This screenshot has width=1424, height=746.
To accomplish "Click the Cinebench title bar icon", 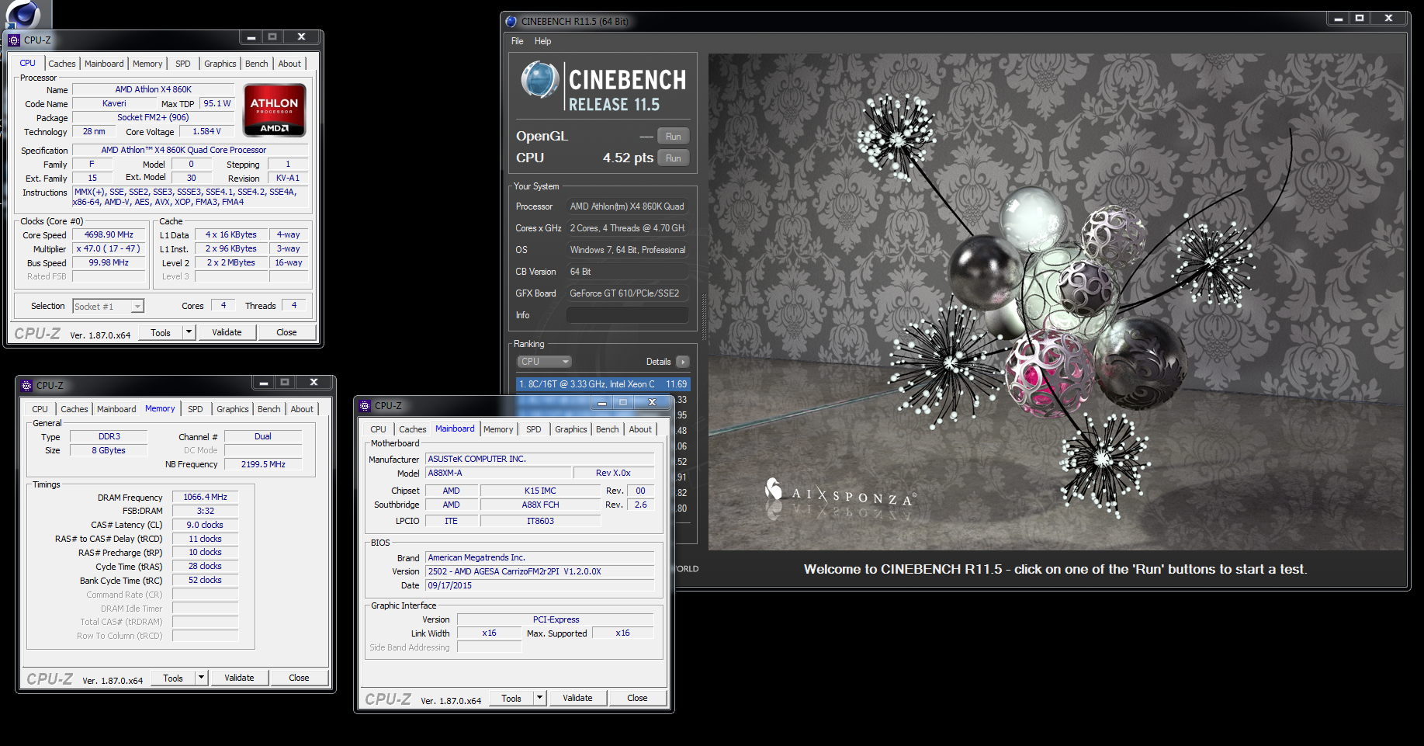I will [x=511, y=22].
